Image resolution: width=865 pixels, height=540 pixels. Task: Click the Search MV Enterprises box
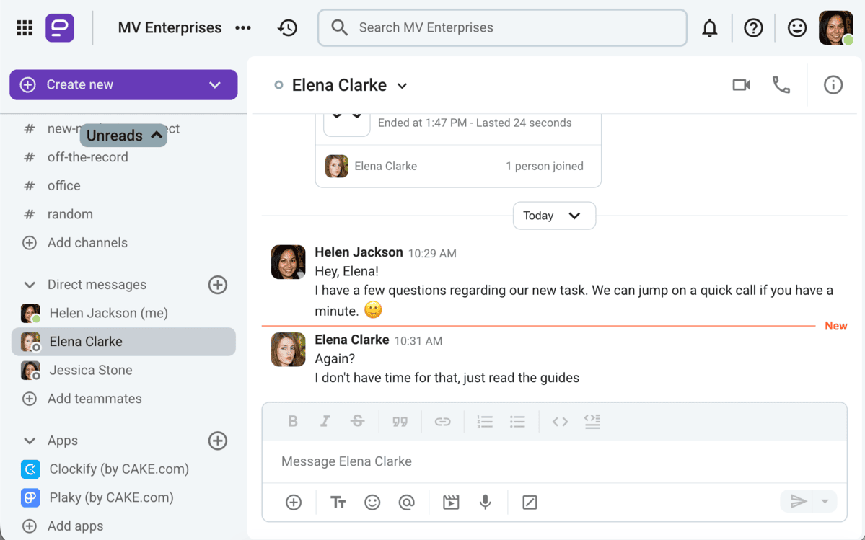click(502, 28)
